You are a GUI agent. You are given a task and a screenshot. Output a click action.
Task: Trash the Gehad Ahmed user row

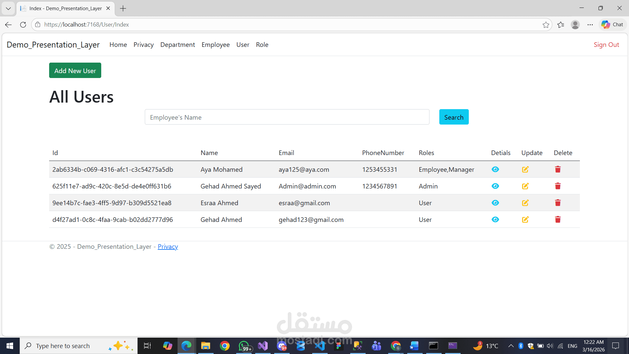tap(558, 220)
